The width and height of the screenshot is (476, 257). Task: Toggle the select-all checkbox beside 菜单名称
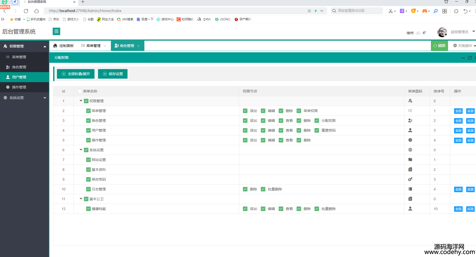point(80,91)
